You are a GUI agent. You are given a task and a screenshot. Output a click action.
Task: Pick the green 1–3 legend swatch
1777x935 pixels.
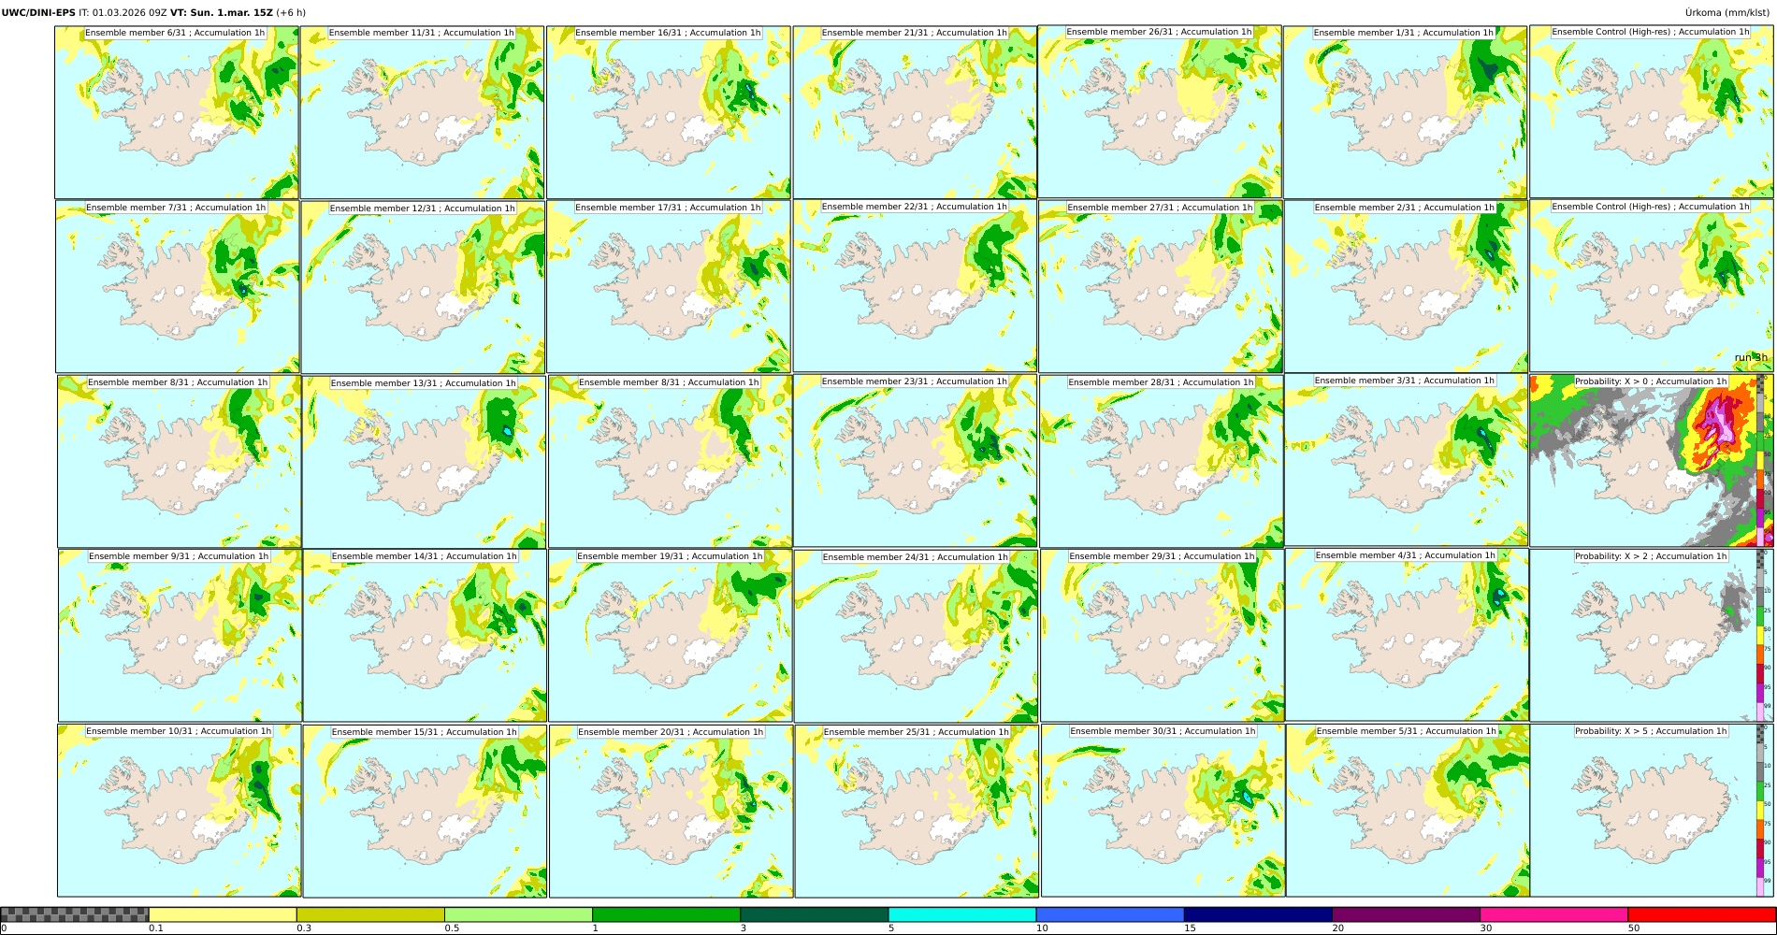coord(666,914)
